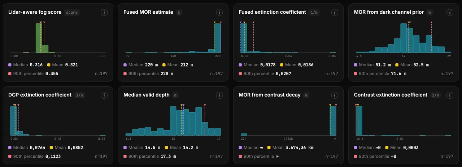
Task: Click 90th percentile 0,0207 value
Action: tap(283, 73)
